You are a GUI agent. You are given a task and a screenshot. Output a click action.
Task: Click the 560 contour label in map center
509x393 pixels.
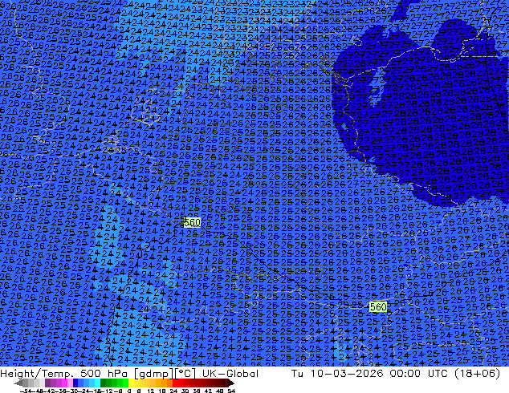(x=192, y=222)
